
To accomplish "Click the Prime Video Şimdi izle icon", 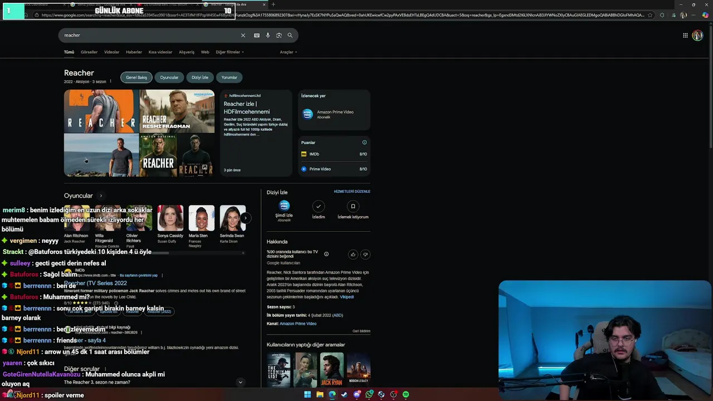I will click(284, 206).
